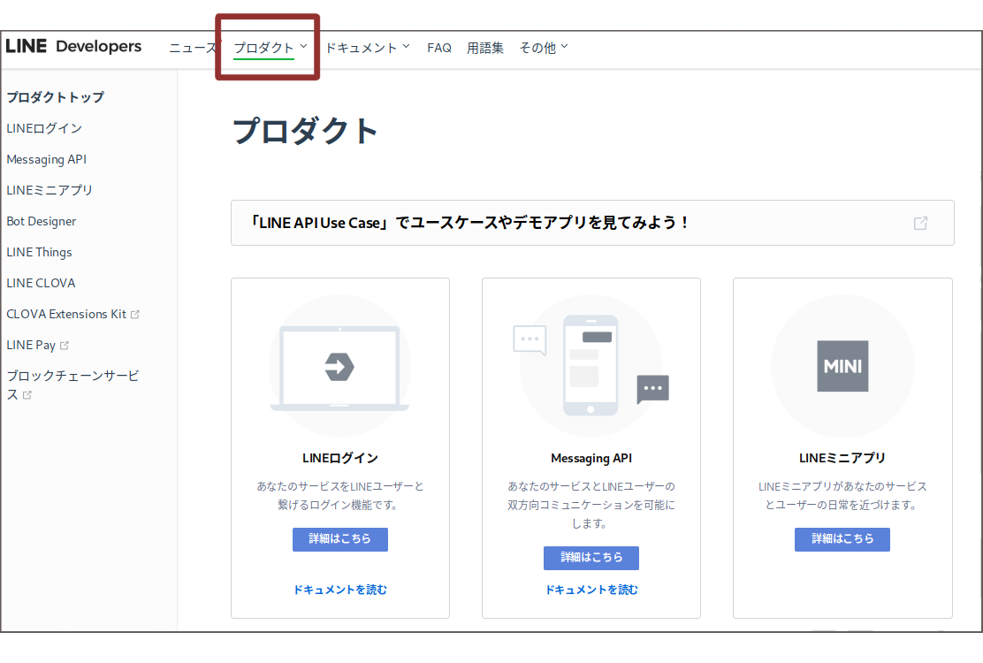Screen dimensions: 983x663
Task: Click external-link icon on LINE API Use Case banner
Action: (920, 223)
